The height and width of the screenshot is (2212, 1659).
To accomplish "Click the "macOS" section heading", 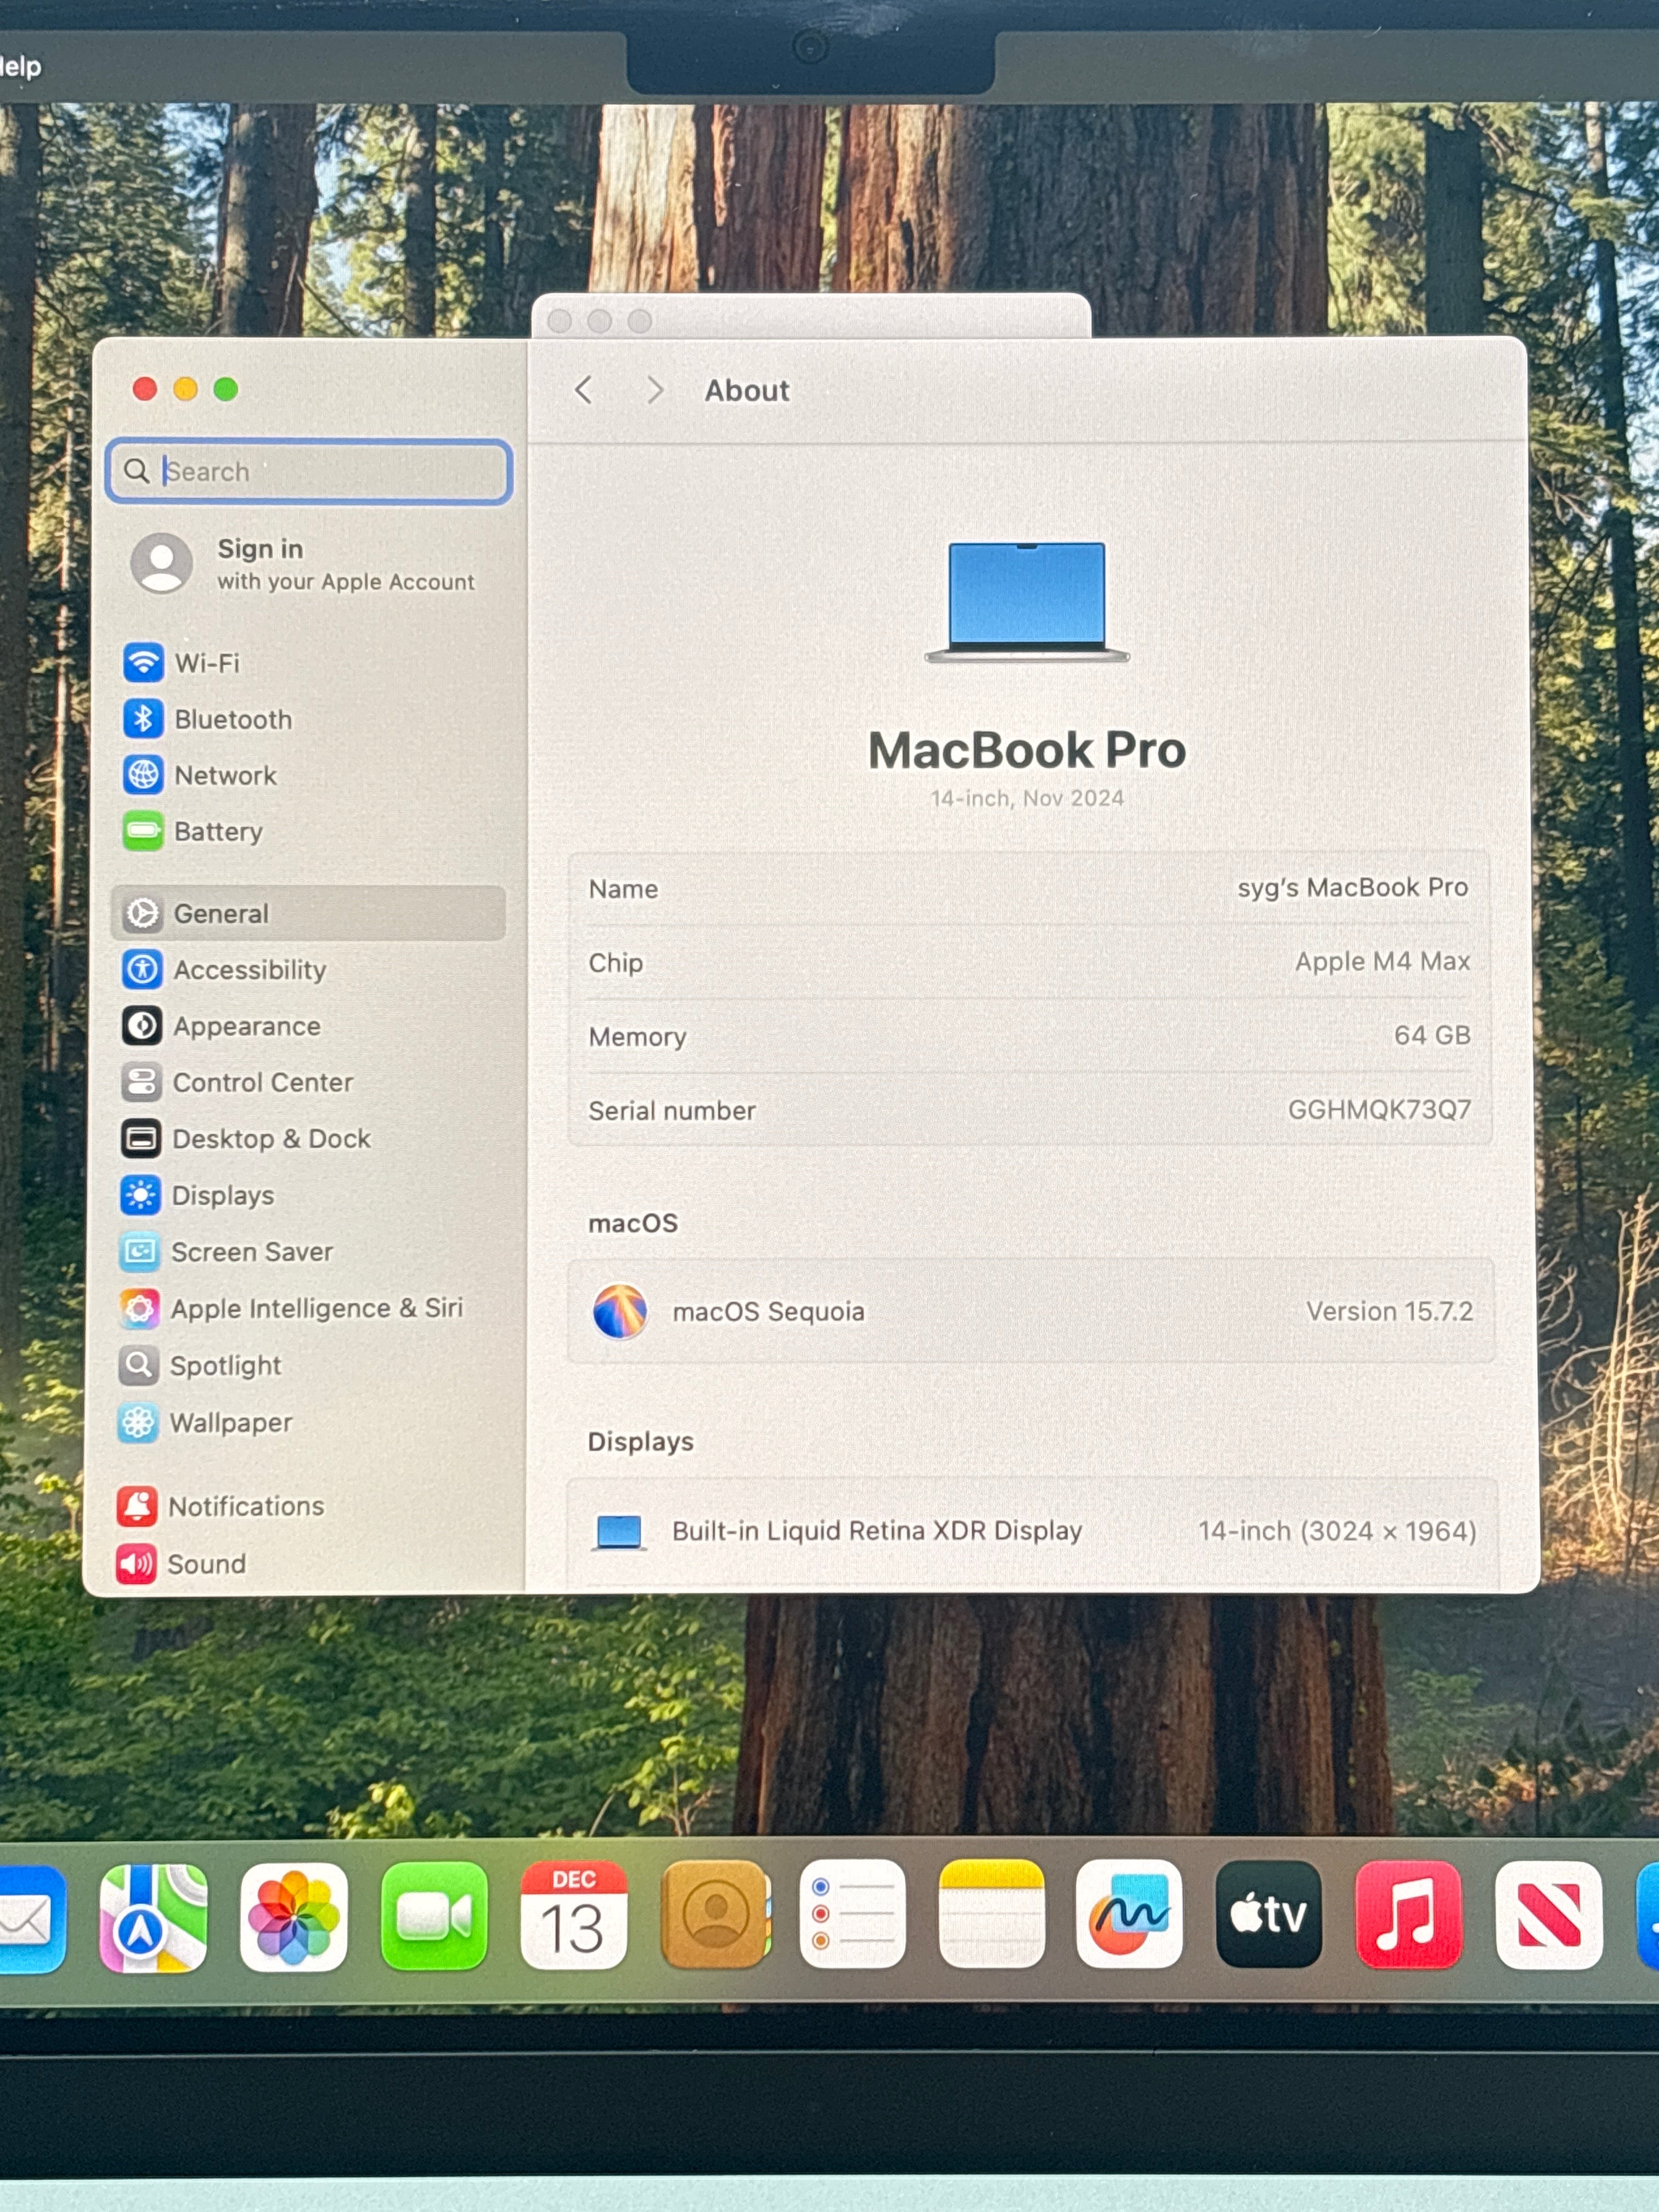I will (x=633, y=1223).
